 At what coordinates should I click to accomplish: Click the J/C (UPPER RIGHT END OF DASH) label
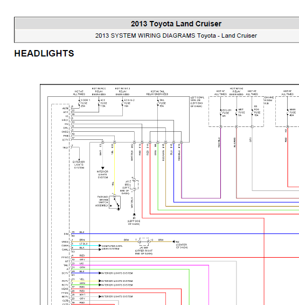click(144, 251)
